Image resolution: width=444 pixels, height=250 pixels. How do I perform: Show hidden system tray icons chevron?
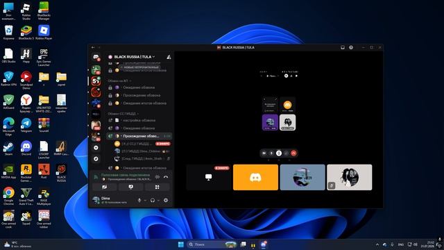[377, 244]
